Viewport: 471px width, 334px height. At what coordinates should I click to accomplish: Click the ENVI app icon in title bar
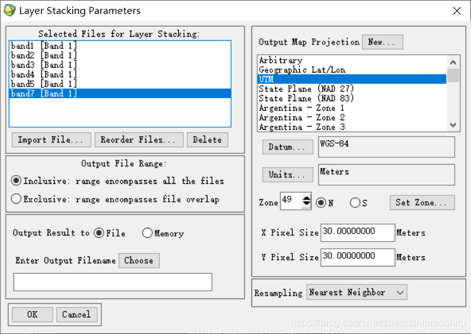click(10, 11)
